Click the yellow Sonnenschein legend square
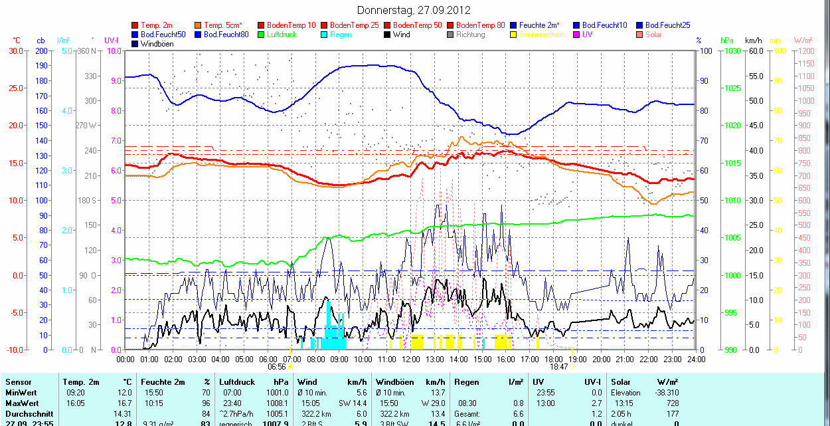The width and height of the screenshot is (830, 426). pos(514,35)
